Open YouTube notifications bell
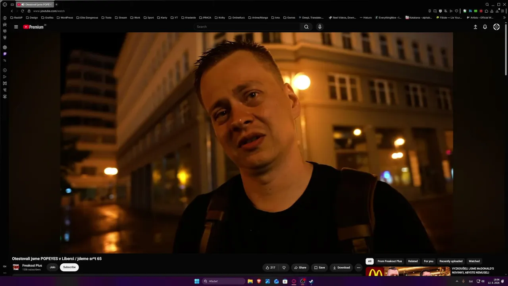508x286 pixels. click(485, 27)
